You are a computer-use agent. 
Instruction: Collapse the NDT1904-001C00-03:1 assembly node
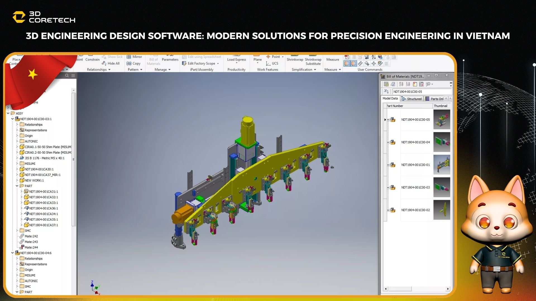13,119
